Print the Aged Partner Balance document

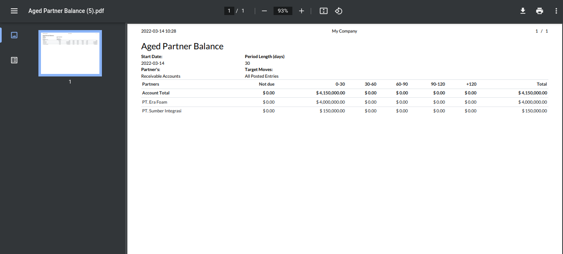[540, 11]
